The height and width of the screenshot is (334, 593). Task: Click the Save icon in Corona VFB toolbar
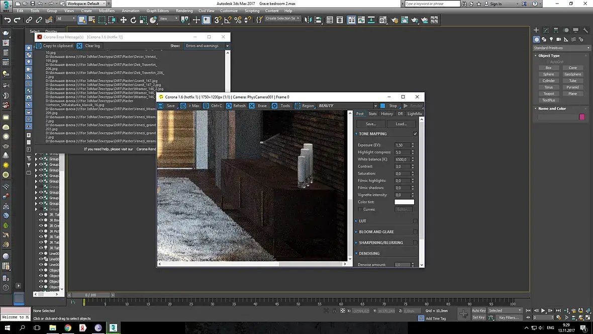[161, 106]
